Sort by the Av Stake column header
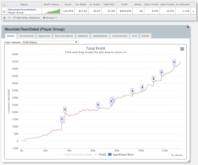This screenshot has height=165, width=198. point(81,5)
